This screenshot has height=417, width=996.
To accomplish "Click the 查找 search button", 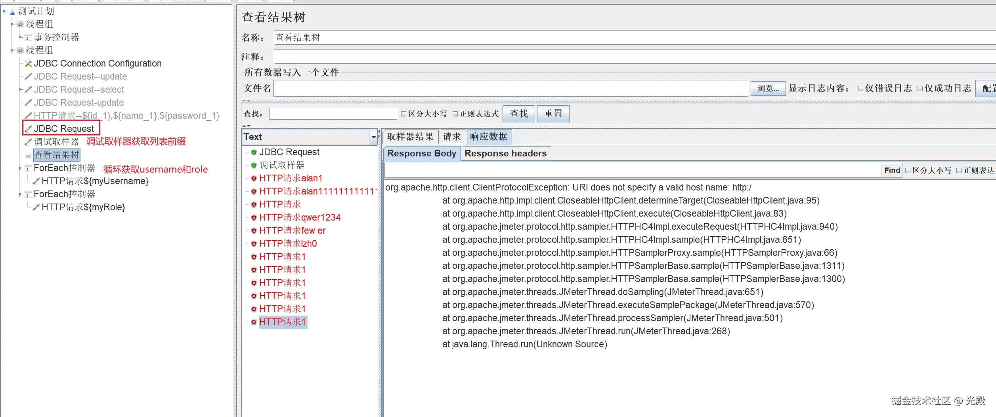I will tap(519, 114).
